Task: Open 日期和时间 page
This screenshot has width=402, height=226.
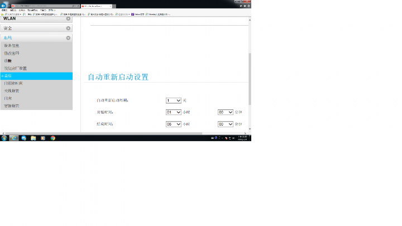Action: click(13, 83)
